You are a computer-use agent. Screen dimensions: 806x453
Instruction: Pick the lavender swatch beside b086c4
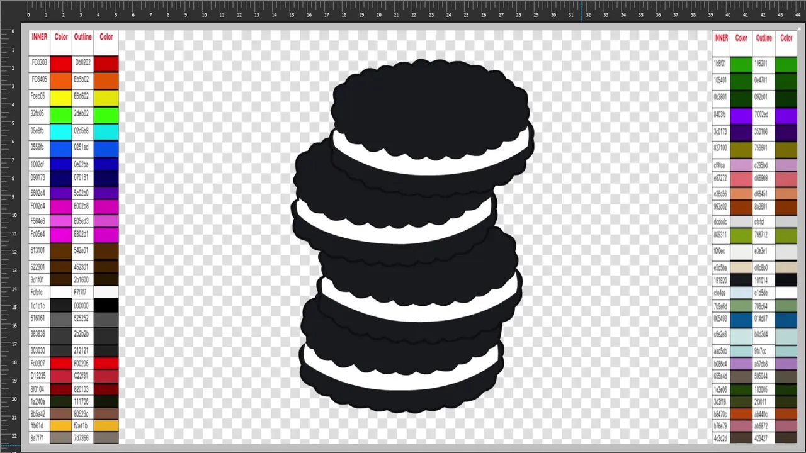point(741,364)
